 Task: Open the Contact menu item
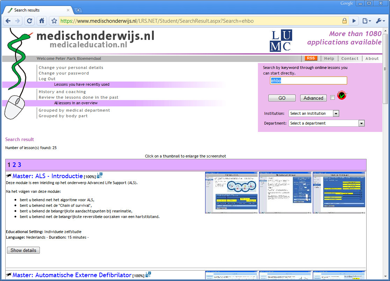pyautogui.click(x=350, y=58)
